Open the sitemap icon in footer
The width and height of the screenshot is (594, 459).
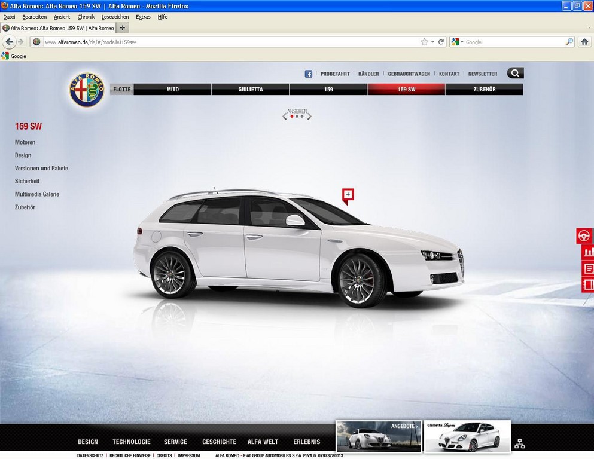coord(519,443)
